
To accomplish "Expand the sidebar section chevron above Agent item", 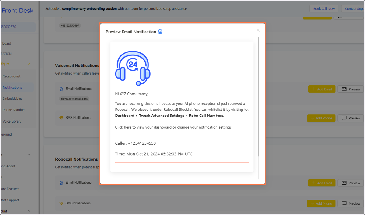I will click(x=29, y=155).
